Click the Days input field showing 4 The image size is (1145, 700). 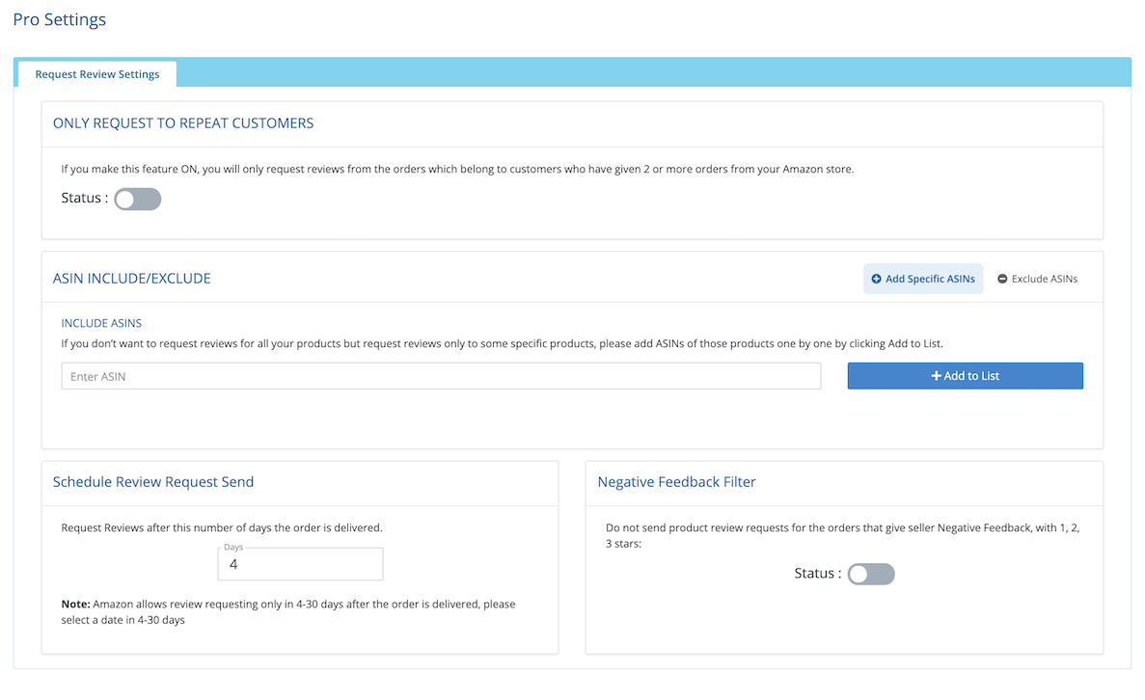300,563
